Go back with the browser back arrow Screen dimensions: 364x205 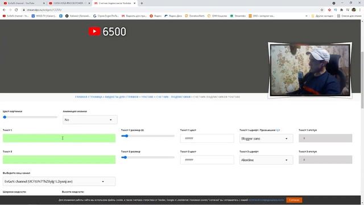coord(4,10)
